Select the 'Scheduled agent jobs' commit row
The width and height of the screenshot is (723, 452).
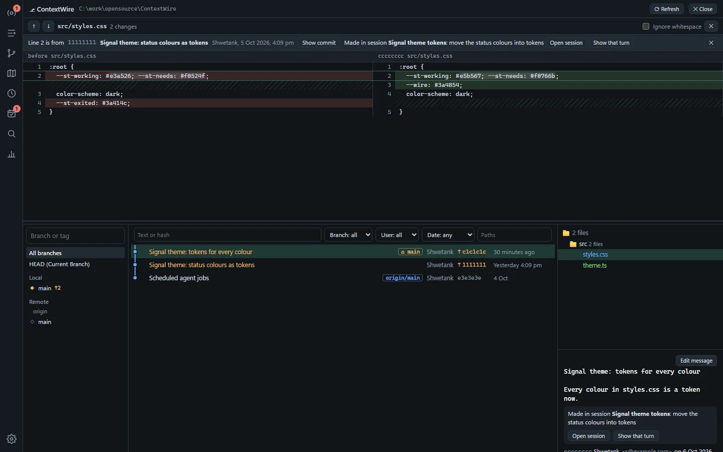point(343,278)
